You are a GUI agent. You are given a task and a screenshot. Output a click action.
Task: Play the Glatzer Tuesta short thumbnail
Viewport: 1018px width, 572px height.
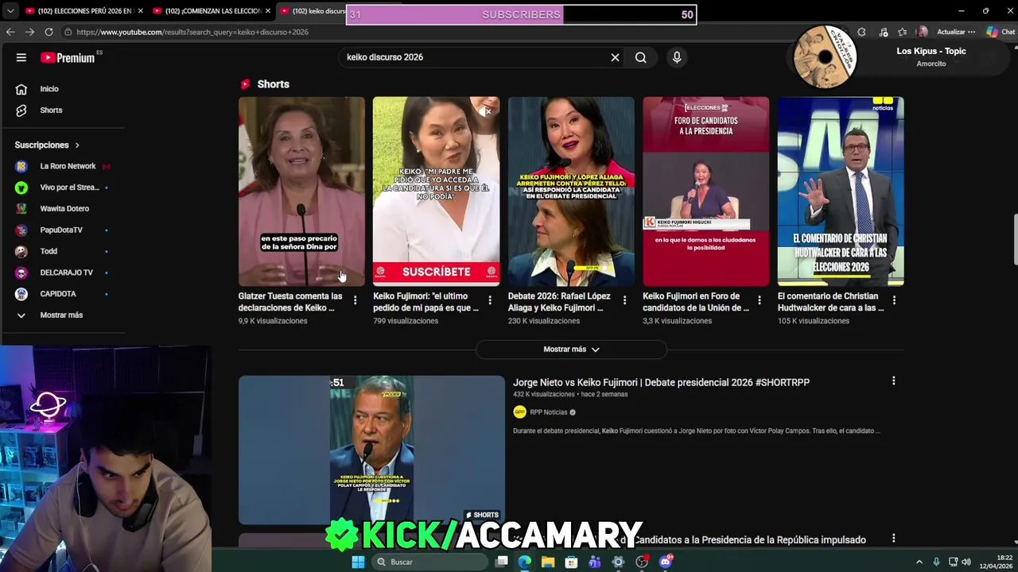[301, 191]
